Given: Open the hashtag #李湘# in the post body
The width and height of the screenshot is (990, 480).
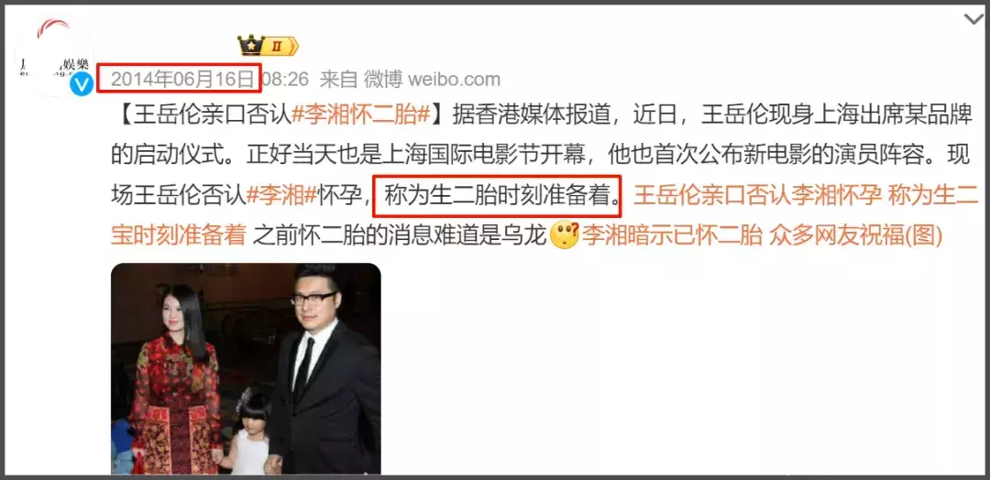Looking at the screenshot, I should point(280,195).
